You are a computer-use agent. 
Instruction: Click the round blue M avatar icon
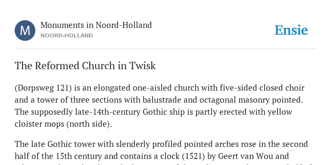[x=25, y=31]
